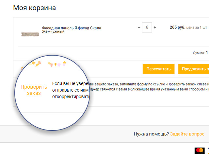
Task: Open the Фасадная панель product thumbnail
Action: [30, 34]
